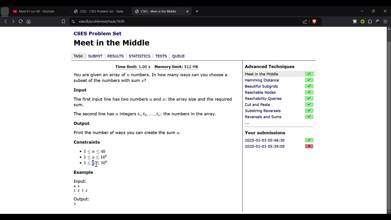Click green checkmark next to Reversals and Sums

tap(309, 117)
